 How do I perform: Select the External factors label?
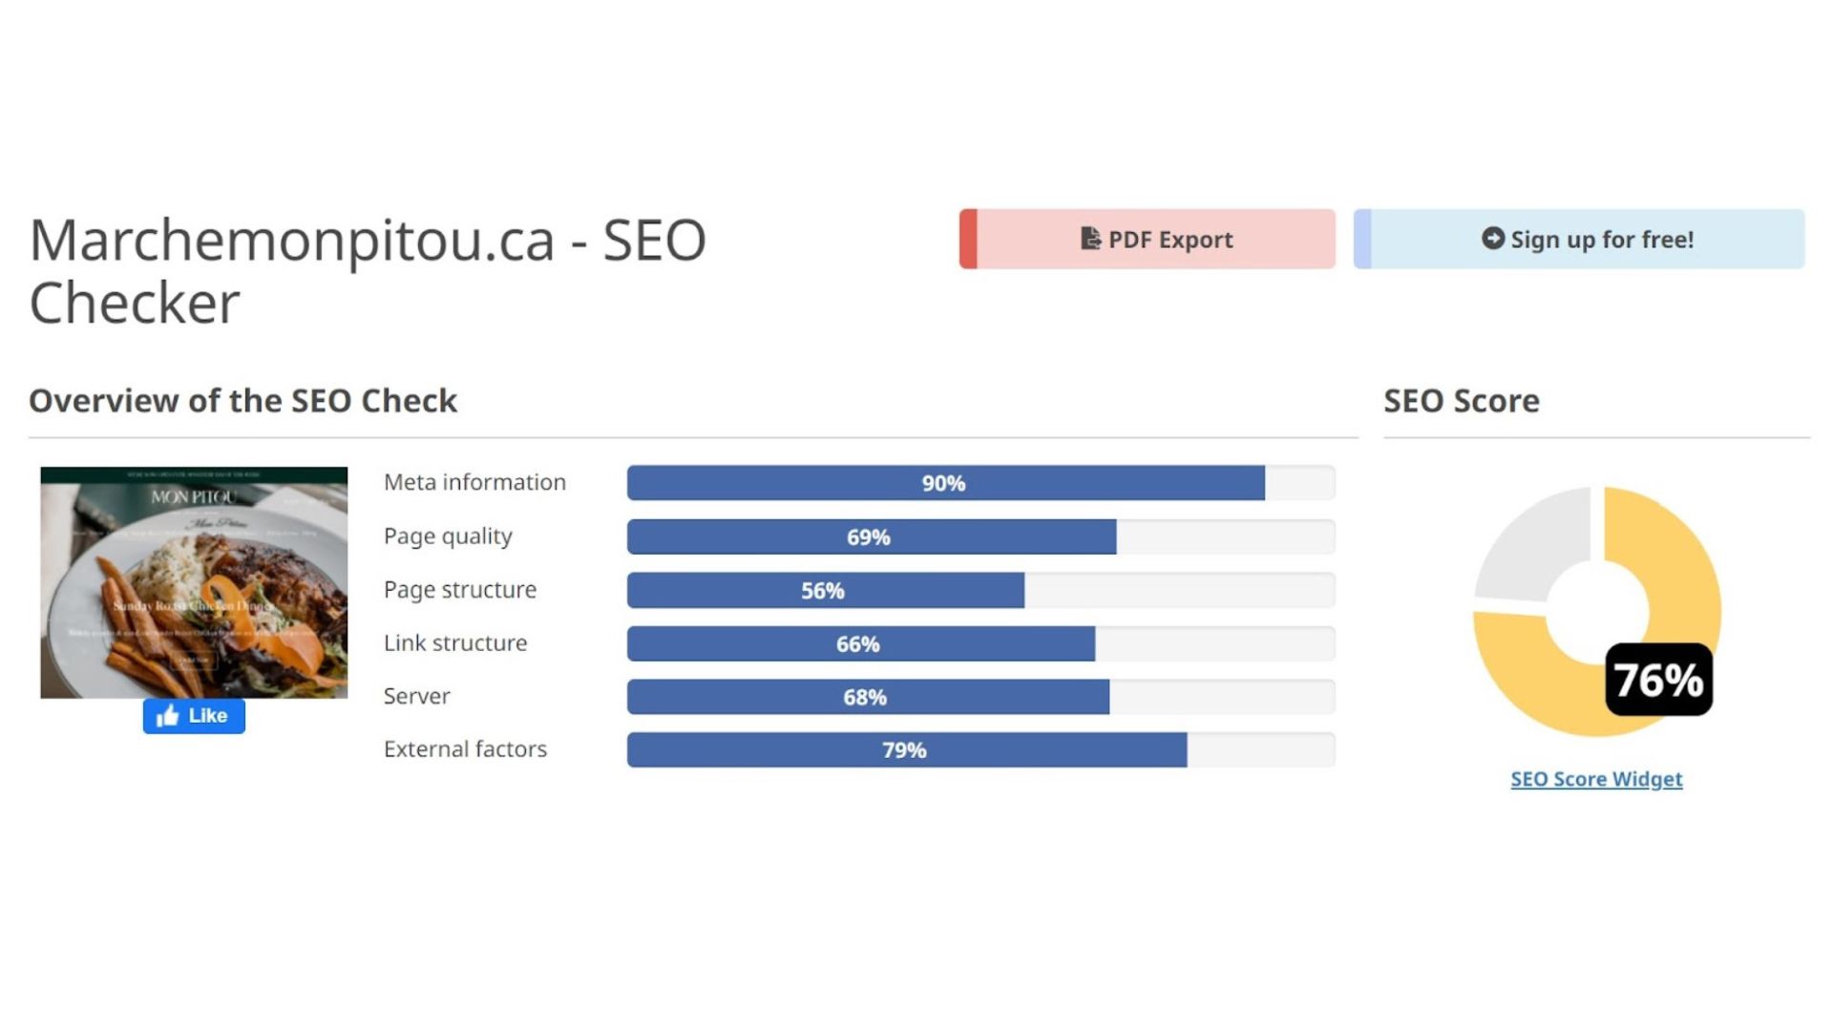(465, 749)
